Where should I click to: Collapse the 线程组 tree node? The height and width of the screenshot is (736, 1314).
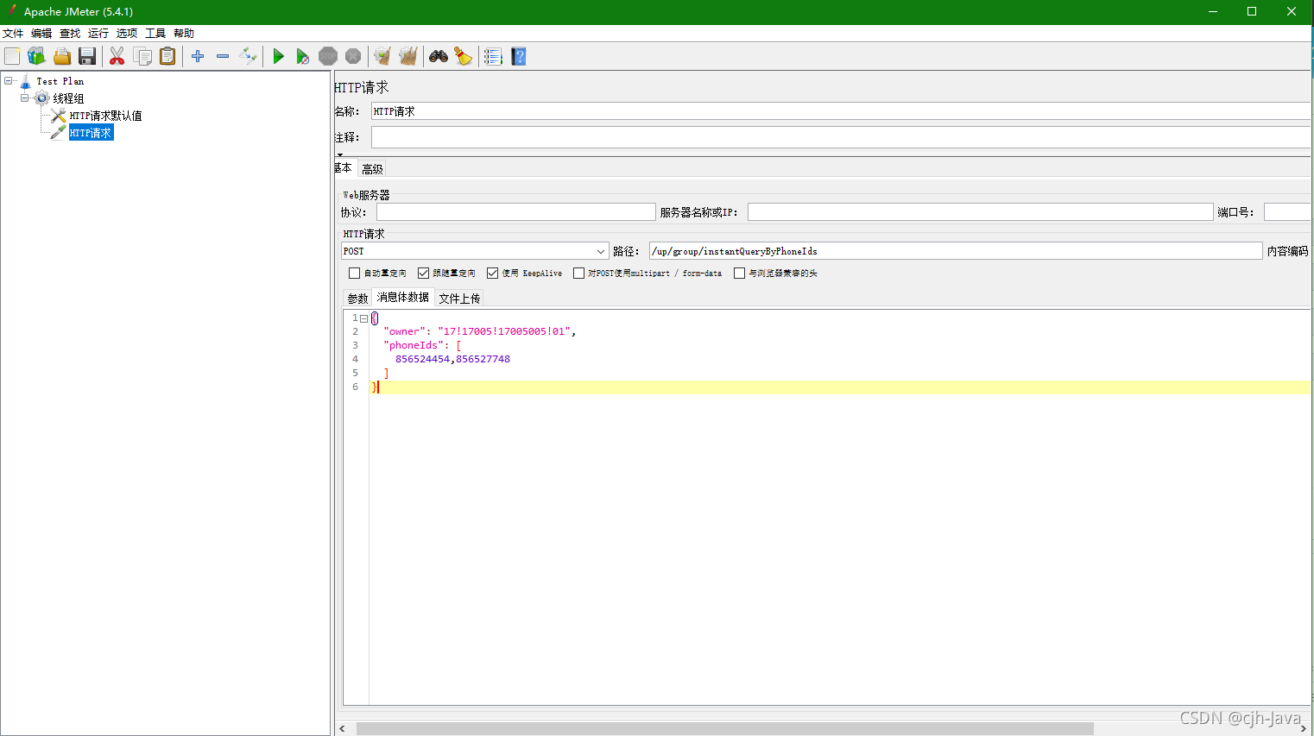(25, 98)
